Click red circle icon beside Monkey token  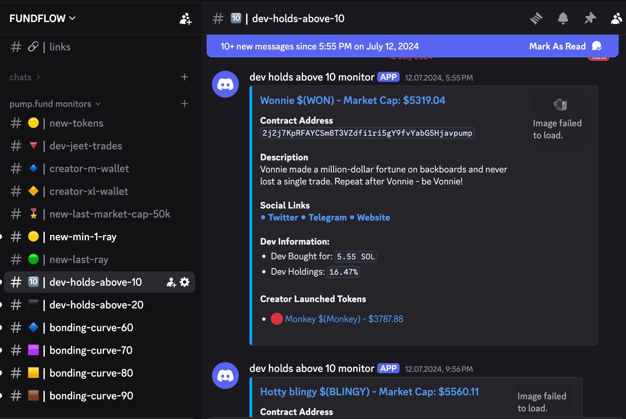(277, 319)
